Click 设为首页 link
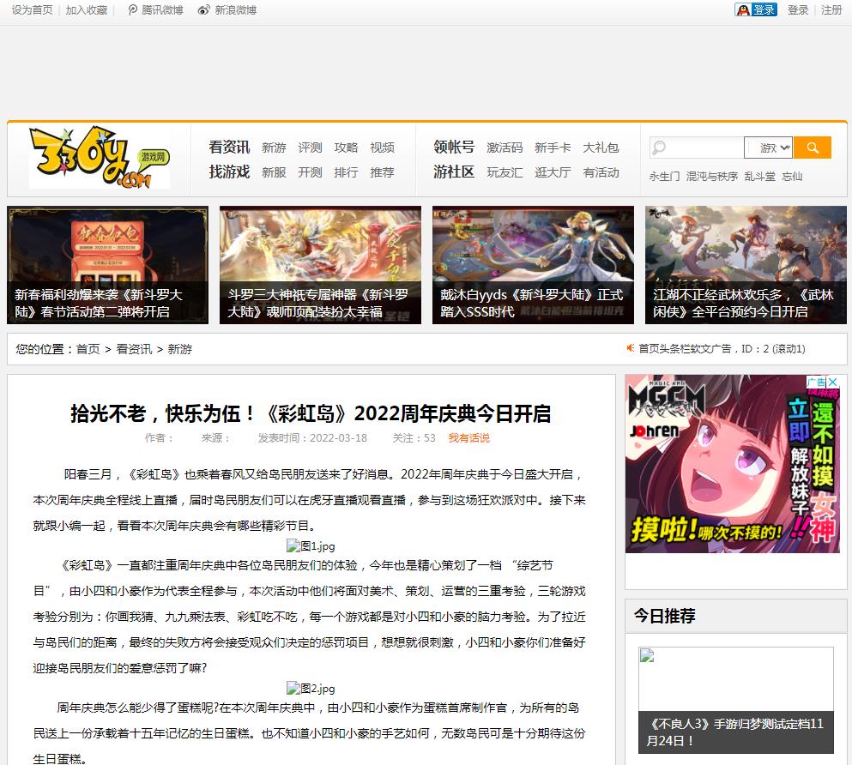852x765 pixels. [32, 9]
